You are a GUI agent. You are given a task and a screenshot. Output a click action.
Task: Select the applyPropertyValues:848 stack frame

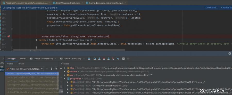tap(32, 89)
